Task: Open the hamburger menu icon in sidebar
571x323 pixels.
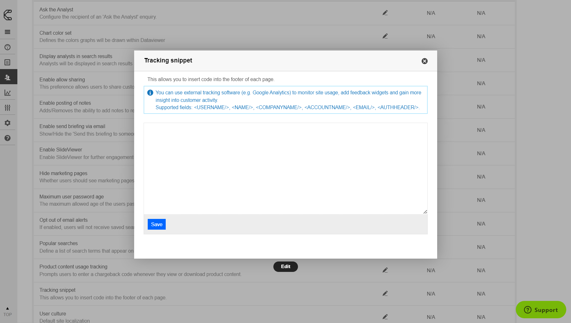Action: tap(8, 32)
